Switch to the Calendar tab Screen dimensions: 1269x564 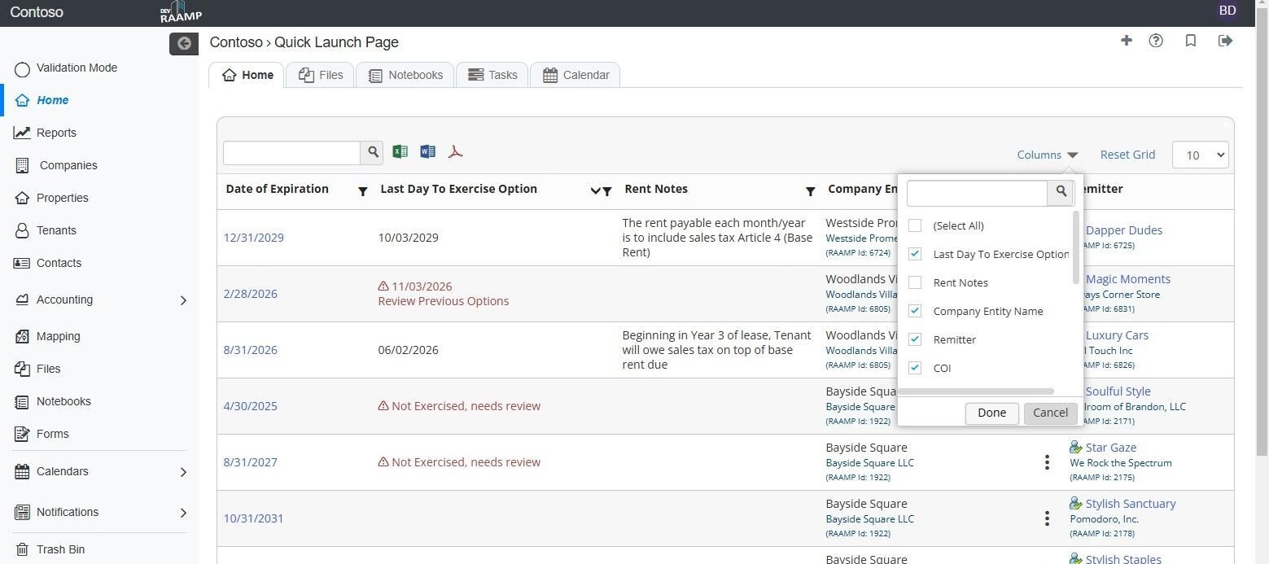click(575, 75)
